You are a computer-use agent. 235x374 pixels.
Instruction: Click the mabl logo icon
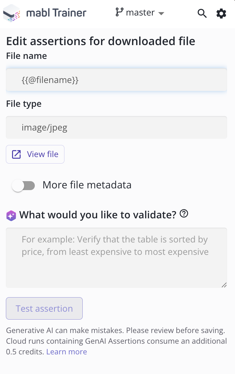[11, 13]
